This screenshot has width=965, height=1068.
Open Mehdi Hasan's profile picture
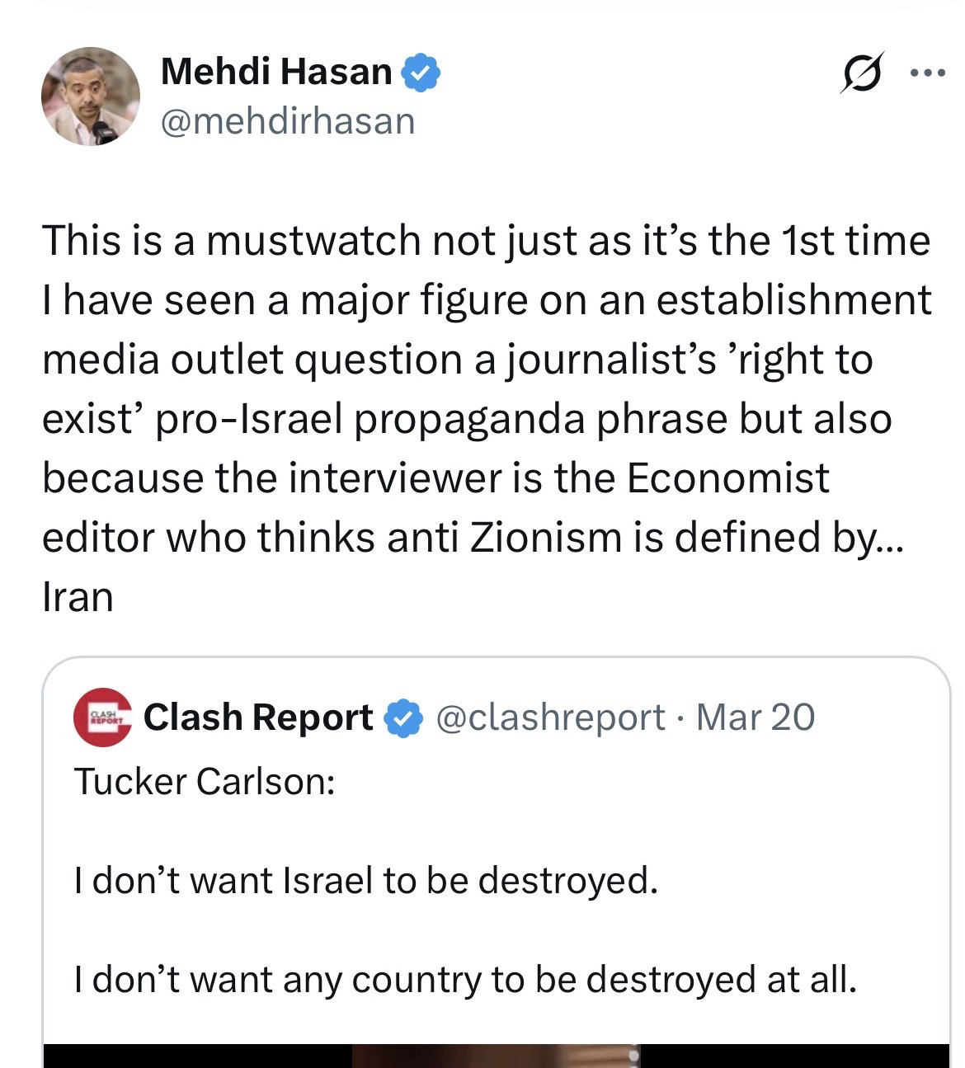[91, 96]
